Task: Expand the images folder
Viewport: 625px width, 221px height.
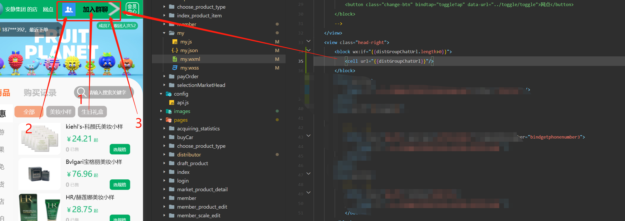Action: (x=161, y=111)
